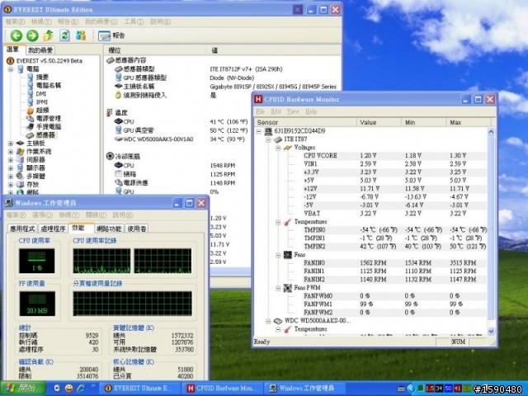Click the Max column header
Viewport: 528px width, 396px height.
[469, 122]
